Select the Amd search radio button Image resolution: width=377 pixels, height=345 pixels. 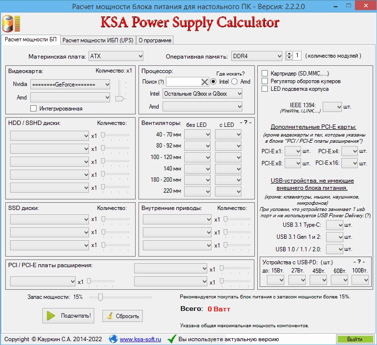click(x=235, y=82)
